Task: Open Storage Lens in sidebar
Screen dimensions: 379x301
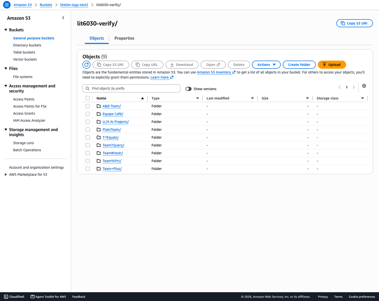Action: tap(23, 143)
